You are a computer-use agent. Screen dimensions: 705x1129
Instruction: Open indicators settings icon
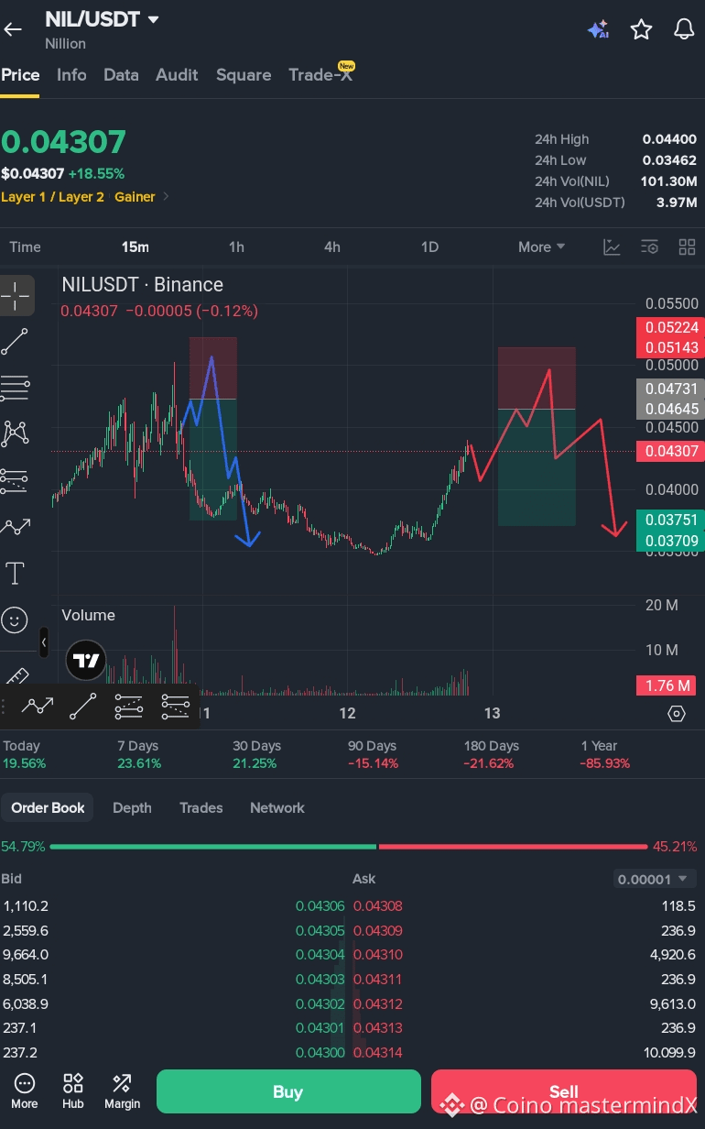(x=649, y=247)
